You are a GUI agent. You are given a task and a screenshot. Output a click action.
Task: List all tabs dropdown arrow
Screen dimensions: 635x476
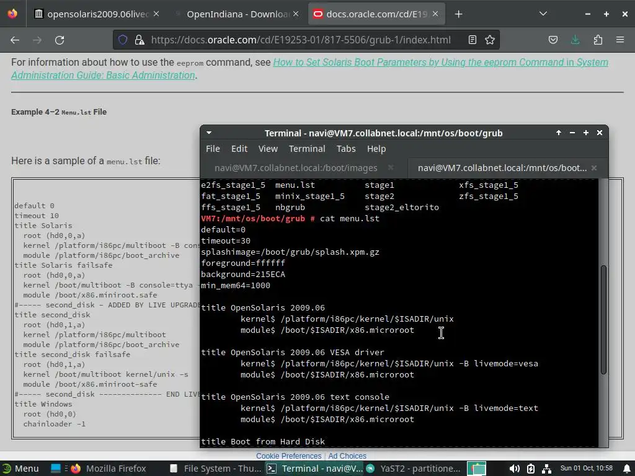[x=543, y=14]
